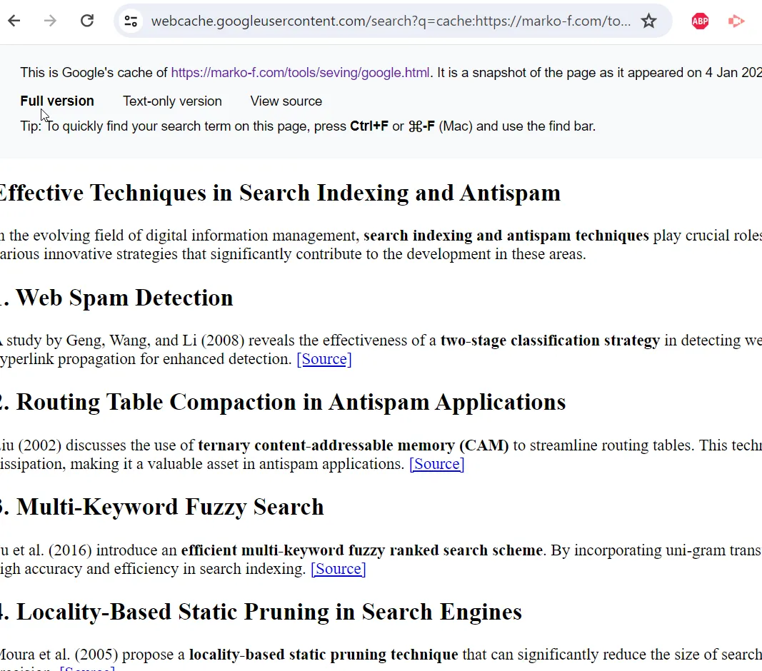762x671 pixels.
Task: Open the marko-f.com cached page link
Action: 301,73
